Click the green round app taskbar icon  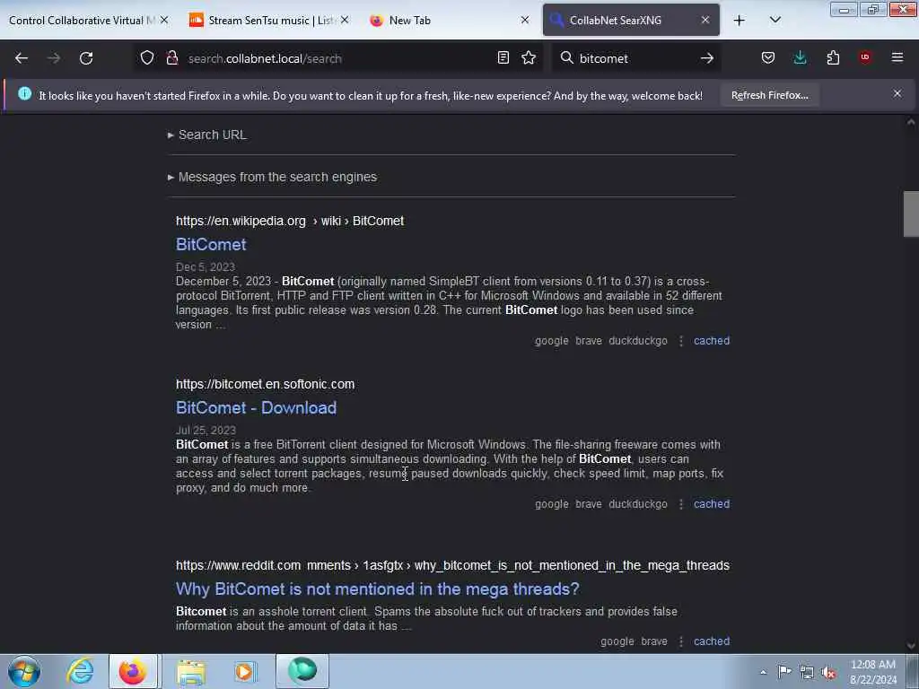click(x=302, y=670)
